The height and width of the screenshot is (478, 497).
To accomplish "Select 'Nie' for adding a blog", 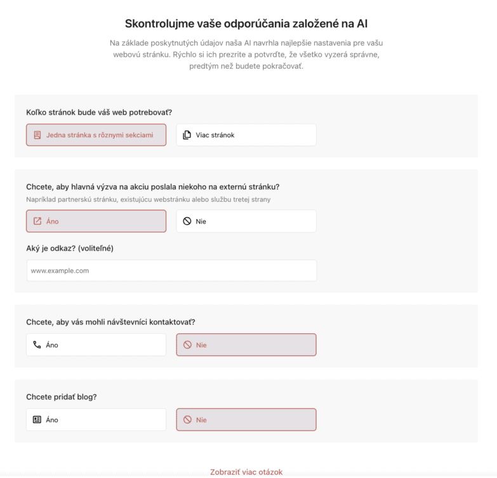I will 246,420.
